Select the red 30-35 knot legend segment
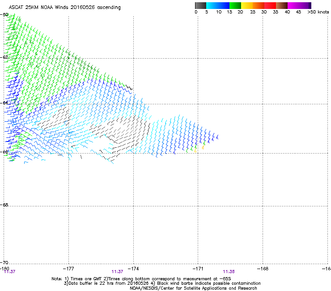This screenshot has height=291, width=331. (x=270, y=5)
